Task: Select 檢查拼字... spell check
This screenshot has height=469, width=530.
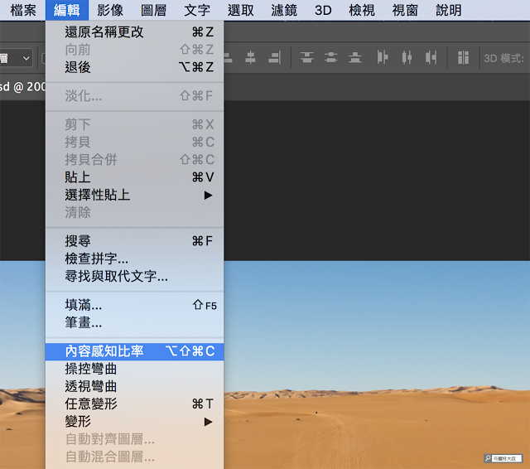Action: pos(134,259)
